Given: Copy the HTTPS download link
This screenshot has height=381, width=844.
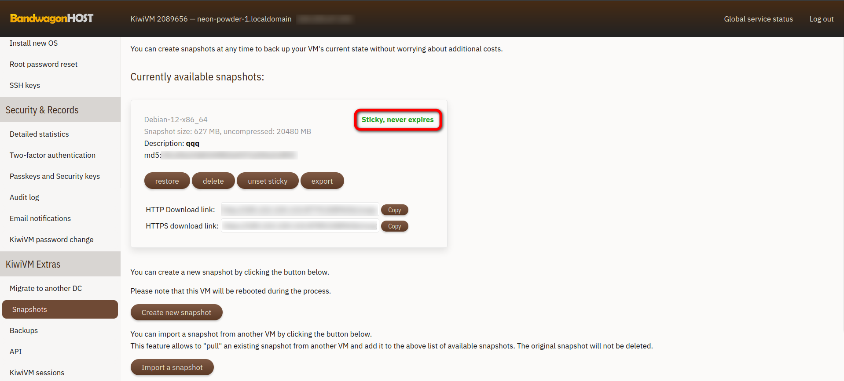Looking at the screenshot, I should pos(394,226).
